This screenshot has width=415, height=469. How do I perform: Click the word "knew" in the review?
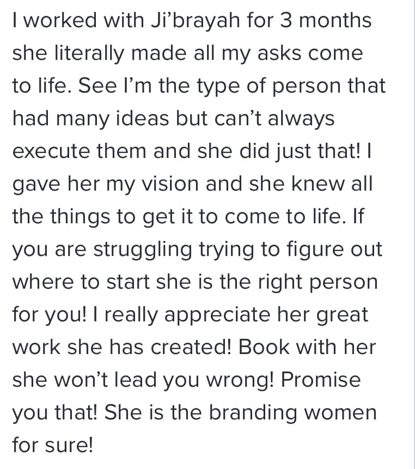click(318, 184)
